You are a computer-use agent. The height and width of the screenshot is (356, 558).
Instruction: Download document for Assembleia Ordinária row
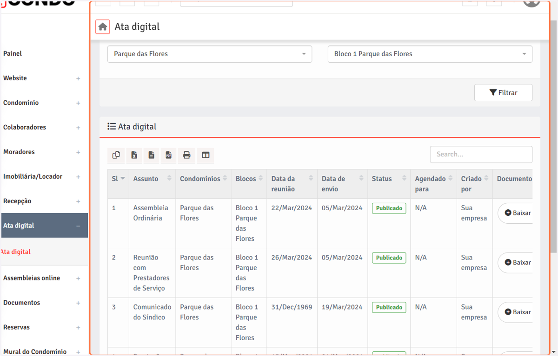(x=515, y=213)
